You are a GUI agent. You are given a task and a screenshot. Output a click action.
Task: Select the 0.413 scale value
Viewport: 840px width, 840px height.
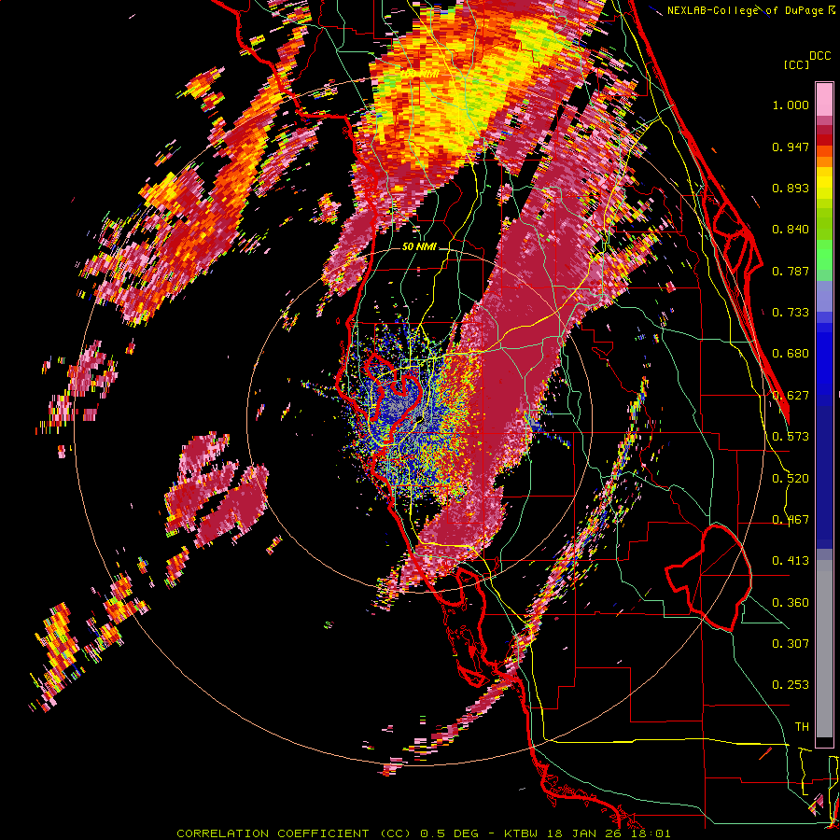coord(791,561)
